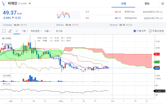Select the pencil drawing tool
The image size is (166, 104).
(x=10, y=31)
